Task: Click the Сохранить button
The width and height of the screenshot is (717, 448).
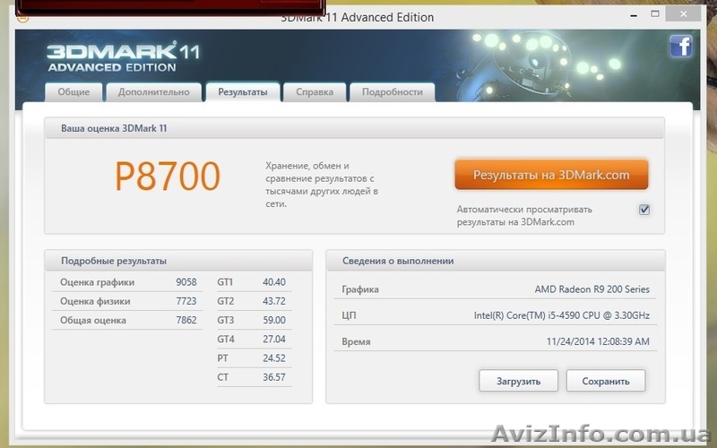Action: coord(606,381)
